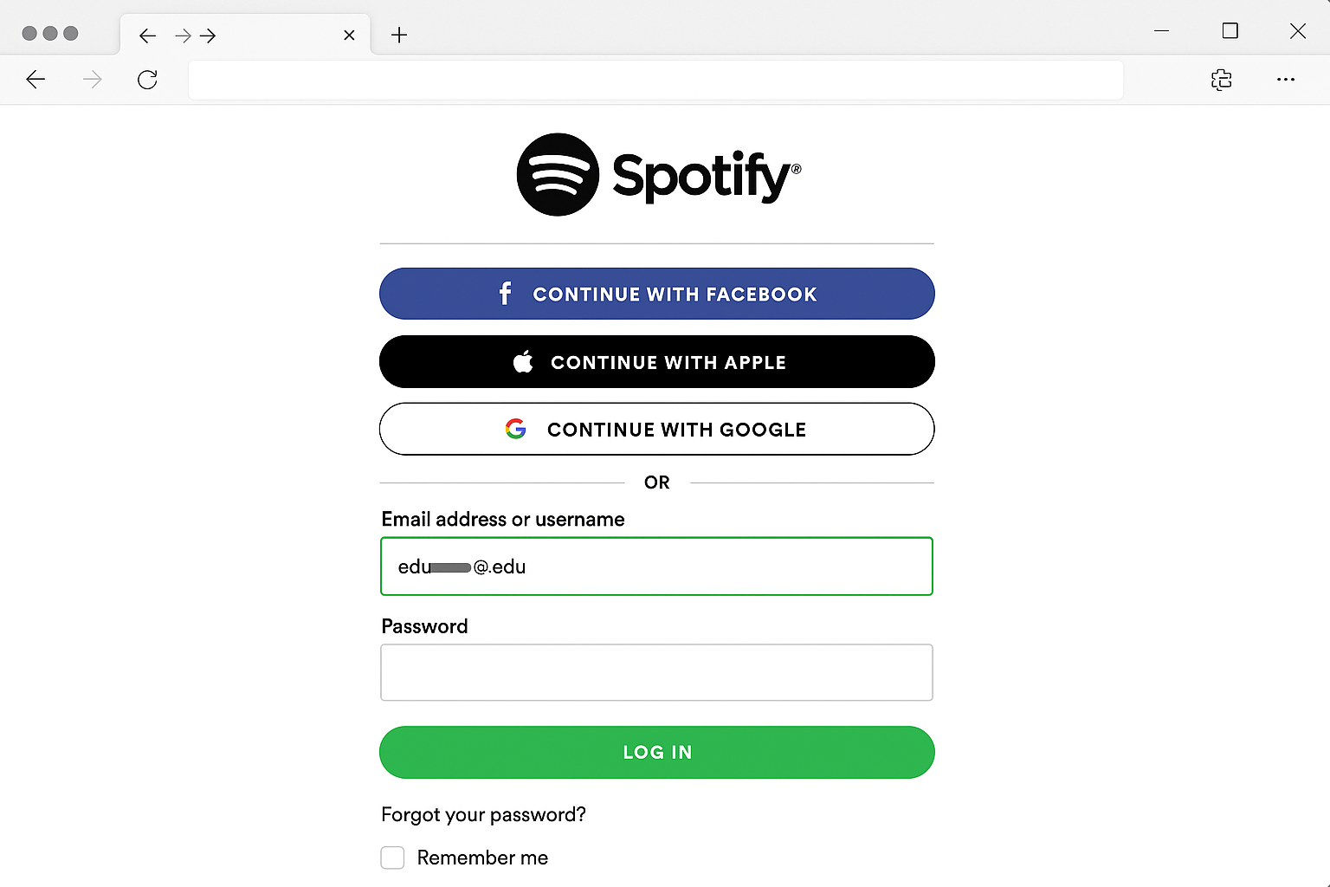
Task: Click the browser back arrow
Action: pos(36,79)
